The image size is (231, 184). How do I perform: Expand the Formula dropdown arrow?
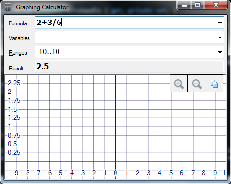pyautogui.click(x=220, y=23)
